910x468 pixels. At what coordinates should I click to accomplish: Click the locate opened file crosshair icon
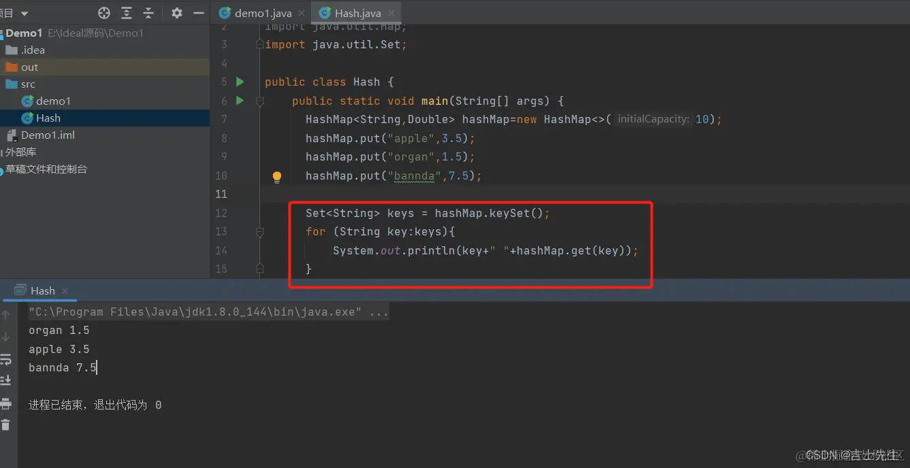(x=104, y=13)
